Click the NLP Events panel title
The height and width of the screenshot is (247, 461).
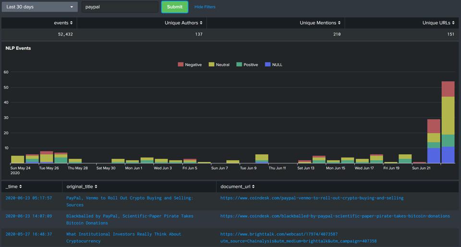[x=18, y=48]
